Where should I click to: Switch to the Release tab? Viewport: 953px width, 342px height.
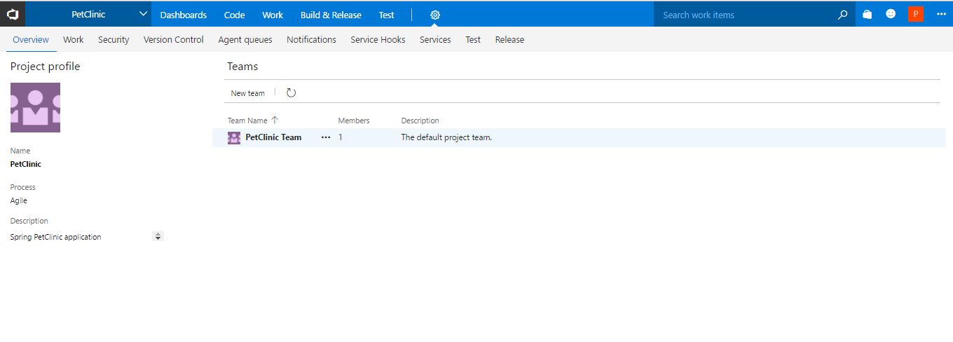pyautogui.click(x=509, y=39)
